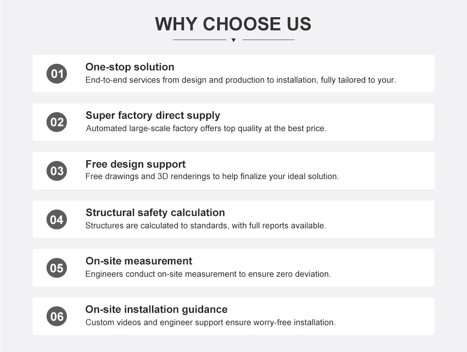Click the small triangle under the title

(x=233, y=40)
